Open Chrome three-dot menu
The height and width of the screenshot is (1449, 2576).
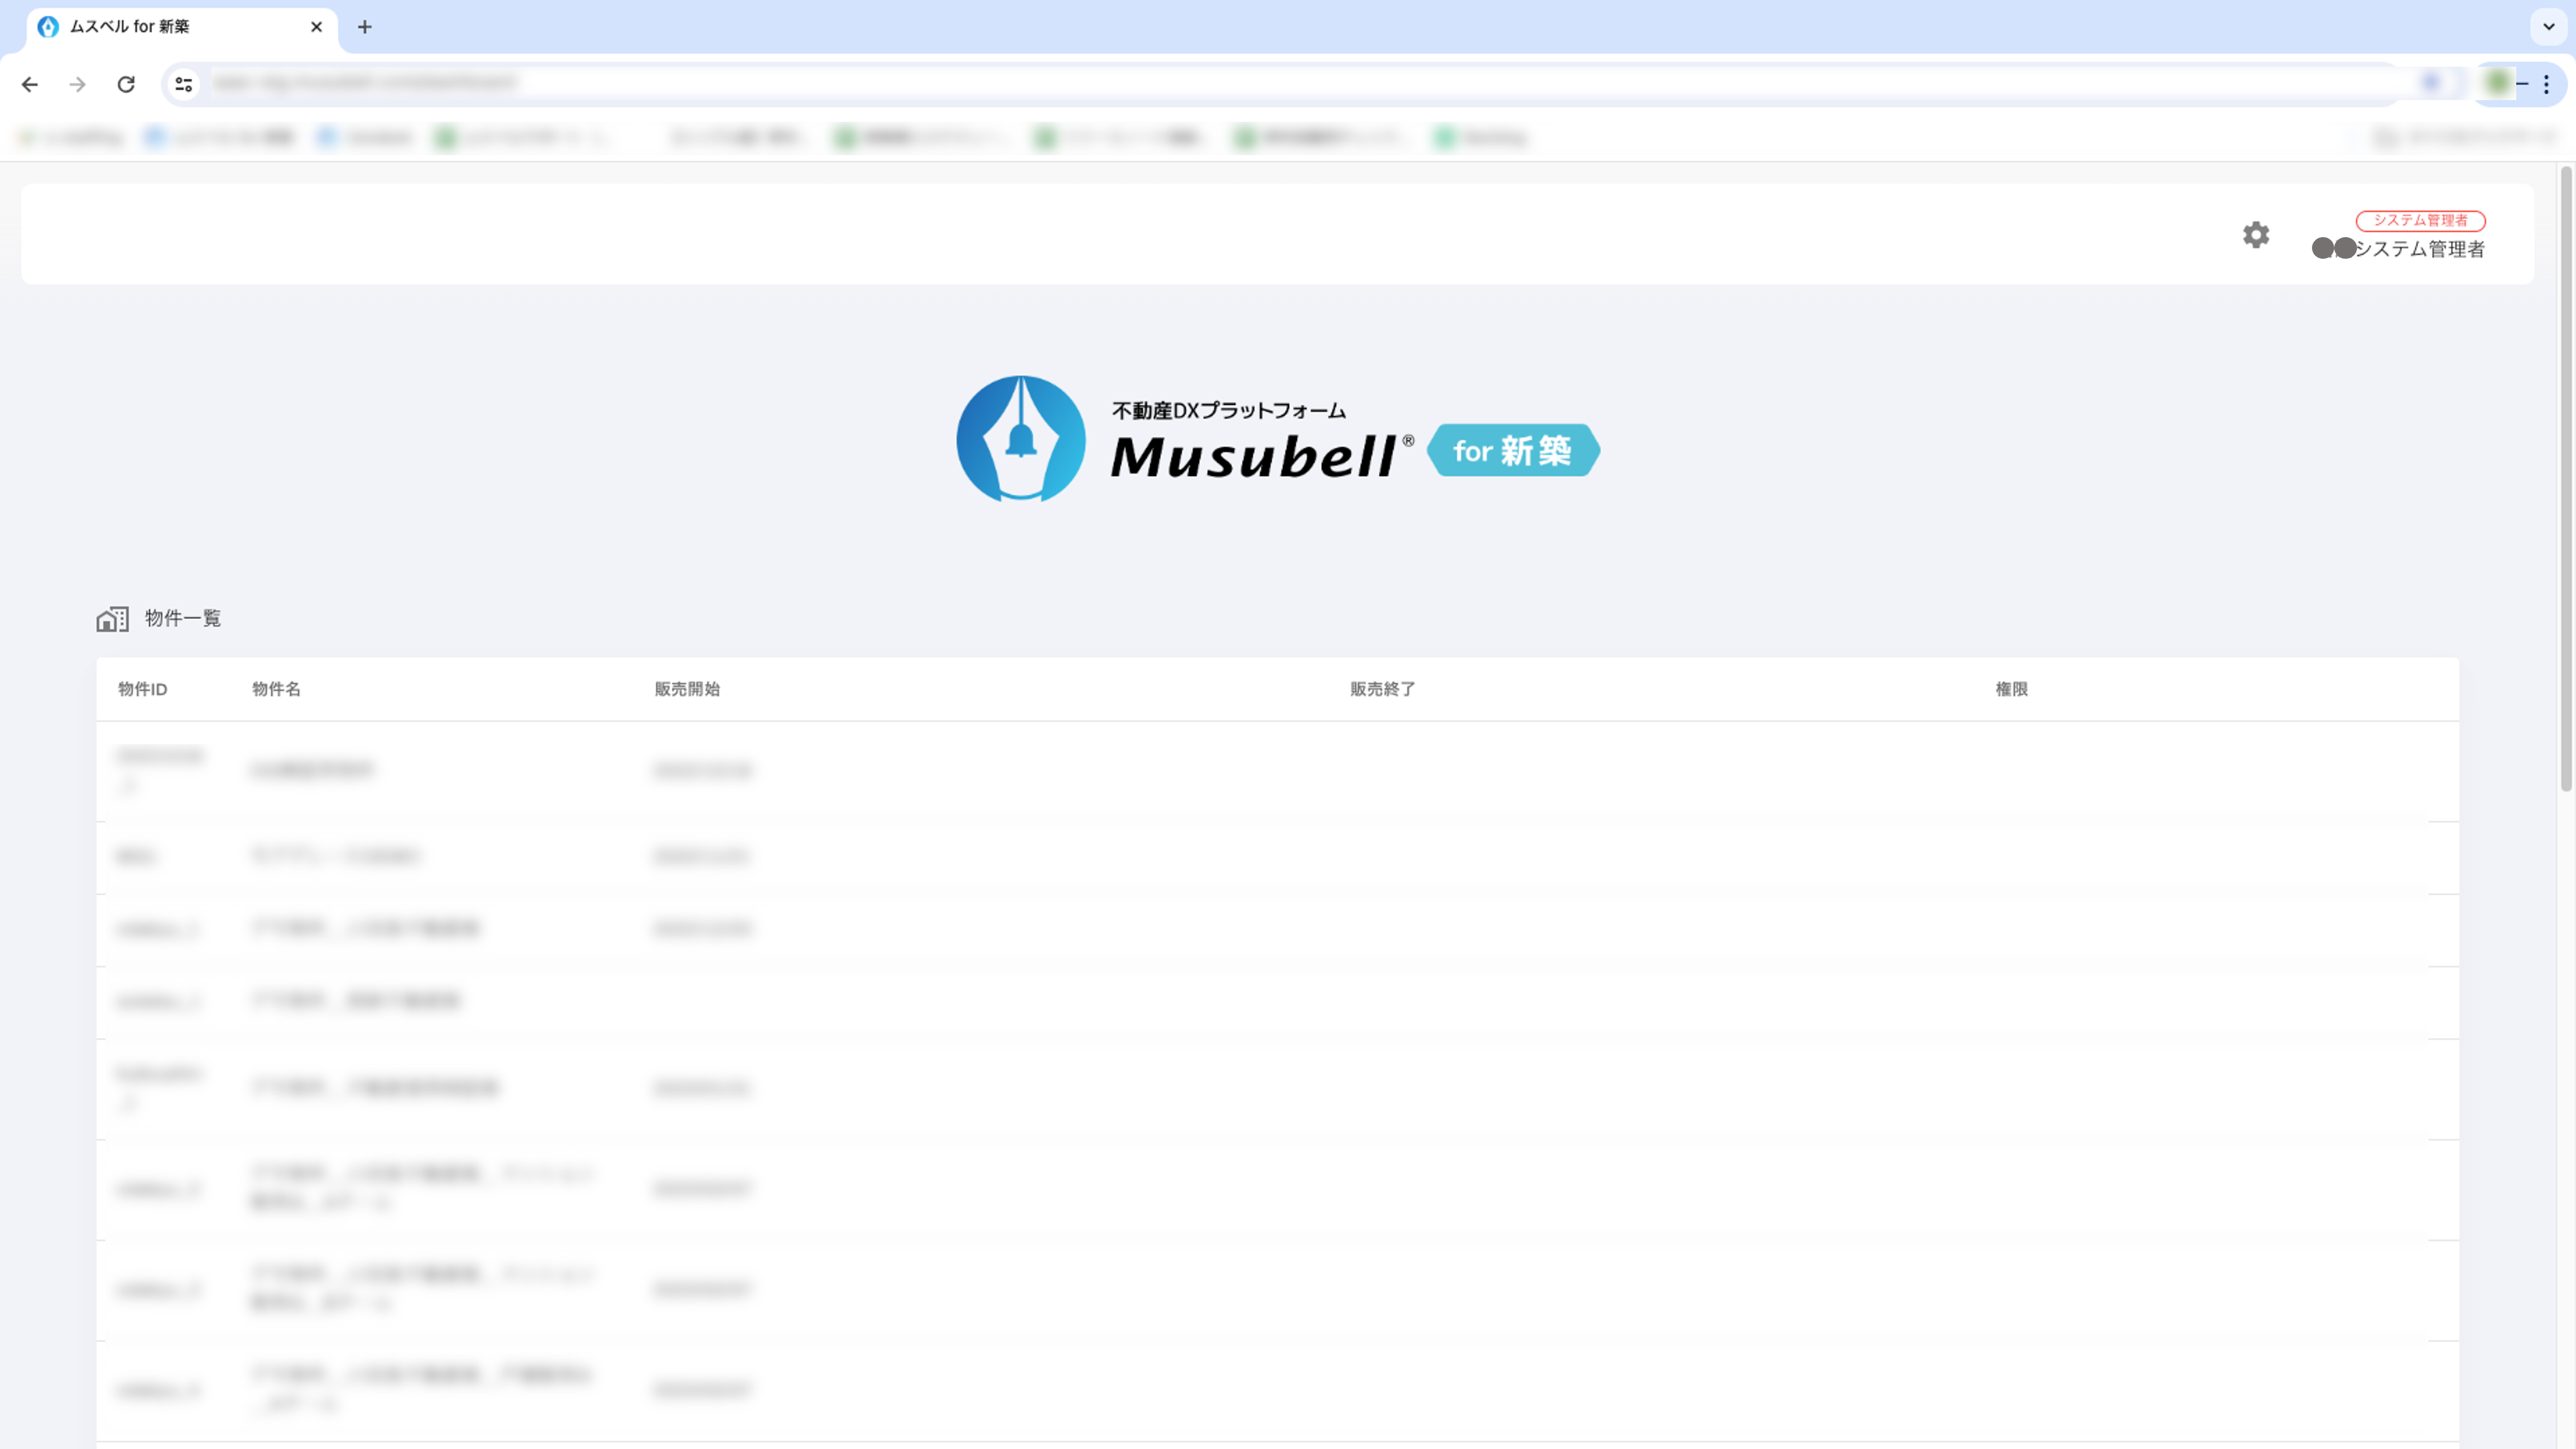pyautogui.click(x=2546, y=85)
